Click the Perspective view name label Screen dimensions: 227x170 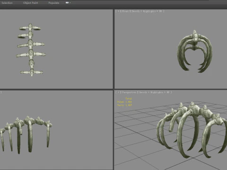pos(129,92)
